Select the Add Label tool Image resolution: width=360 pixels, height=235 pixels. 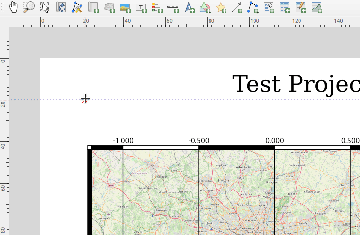coord(141,7)
